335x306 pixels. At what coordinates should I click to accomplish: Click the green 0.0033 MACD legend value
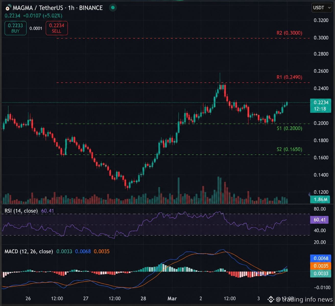pyautogui.click(x=64, y=251)
